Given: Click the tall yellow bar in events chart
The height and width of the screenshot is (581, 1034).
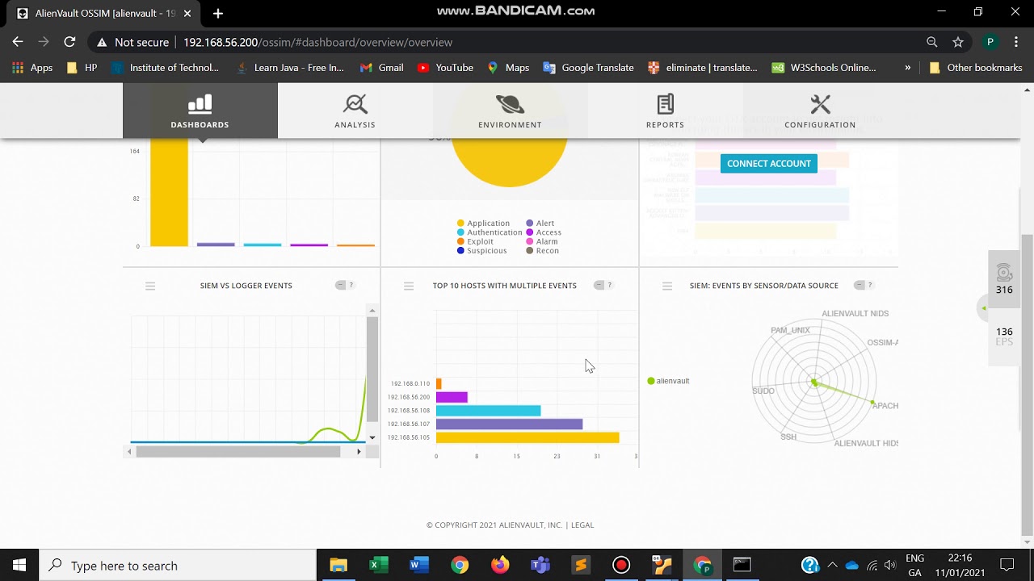Looking at the screenshot, I should pos(169,192).
